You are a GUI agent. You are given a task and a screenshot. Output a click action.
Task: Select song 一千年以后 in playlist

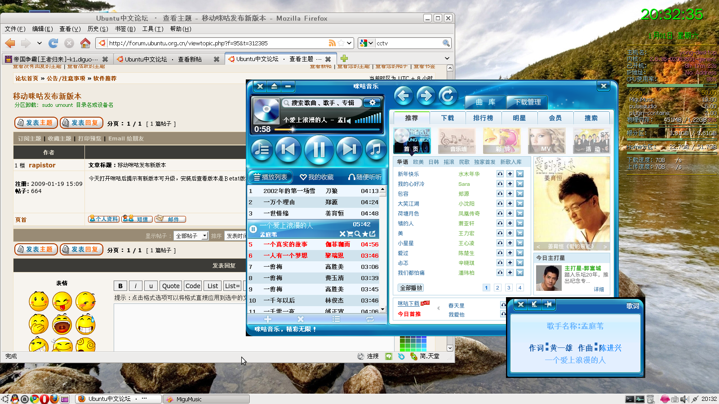[x=314, y=300]
